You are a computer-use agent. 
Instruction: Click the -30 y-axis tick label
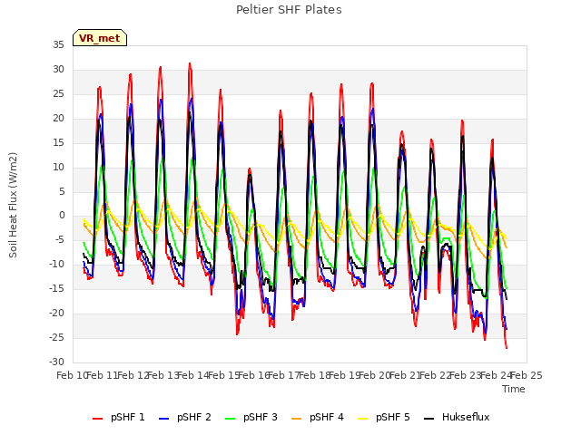[56, 362]
